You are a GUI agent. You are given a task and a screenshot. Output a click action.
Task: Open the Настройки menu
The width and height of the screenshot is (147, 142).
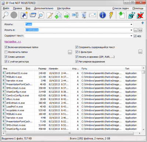(64, 8)
